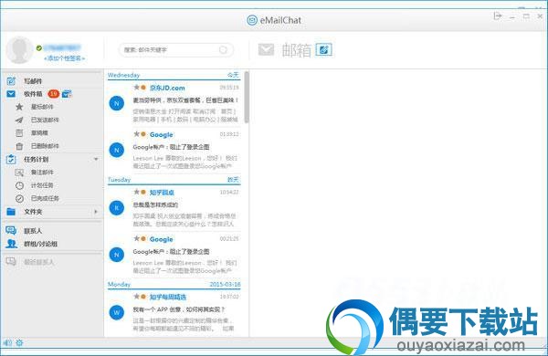Click the gray envelope icon beside 邮箱
Screen dimensions: 548x356
tap(266, 49)
